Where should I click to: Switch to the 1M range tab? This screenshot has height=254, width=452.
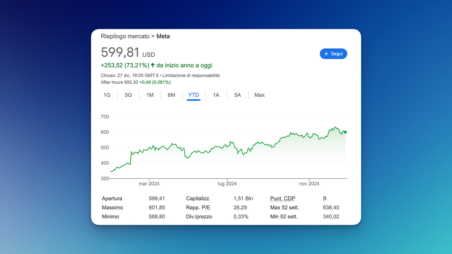(150, 95)
